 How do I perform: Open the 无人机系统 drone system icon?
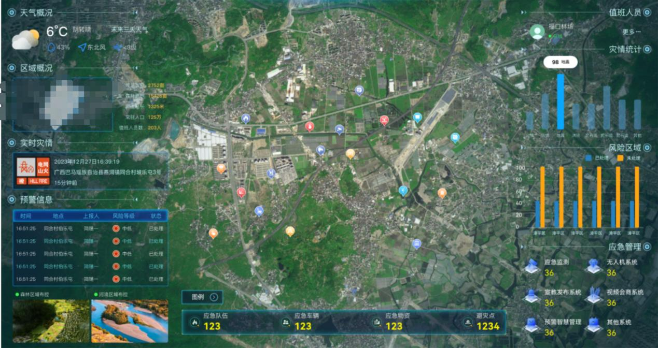pyautogui.click(x=594, y=267)
